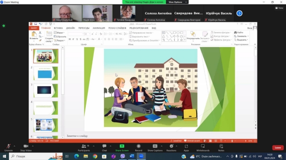Click the Создать слайд new slide icon
The image size is (286, 160).
point(49,34)
